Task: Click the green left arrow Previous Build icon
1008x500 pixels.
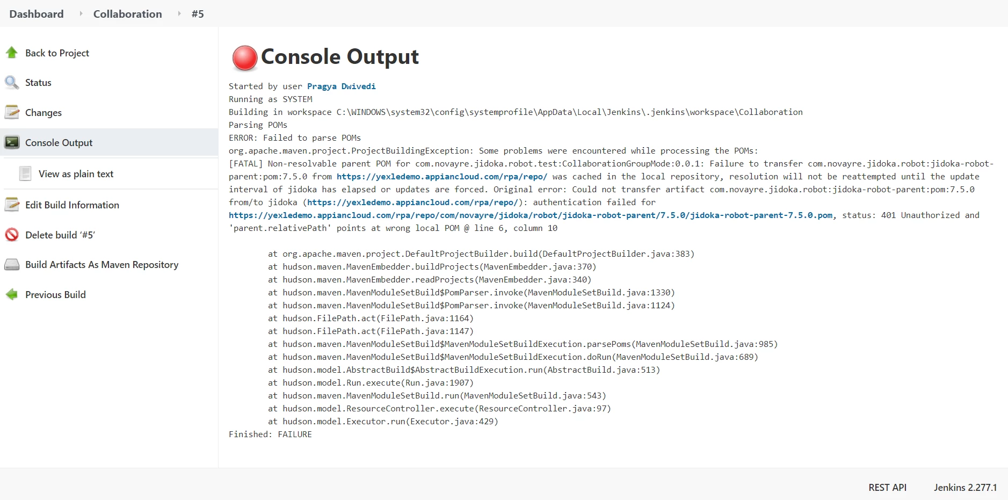Action: click(12, 294)
